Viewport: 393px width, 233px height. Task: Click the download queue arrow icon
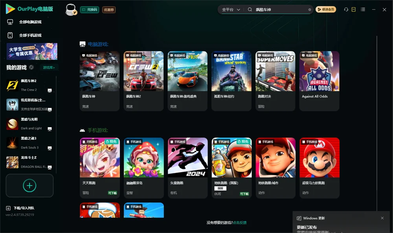[x=8, y=208]
